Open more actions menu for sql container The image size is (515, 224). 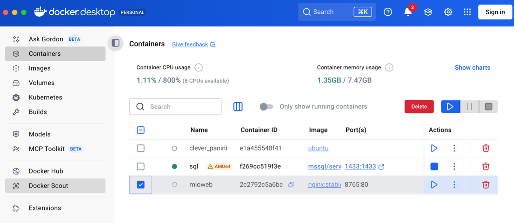click(454, 167)
